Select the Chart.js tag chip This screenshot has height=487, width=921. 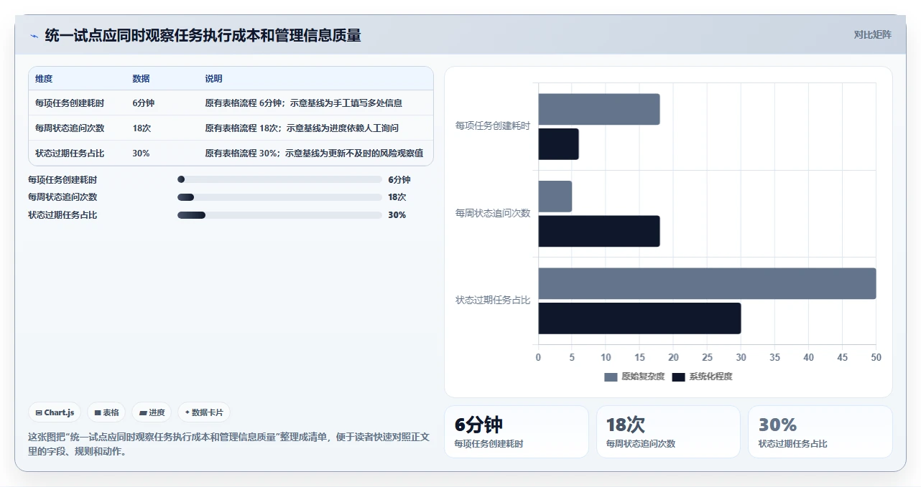(x=55, y=412)
